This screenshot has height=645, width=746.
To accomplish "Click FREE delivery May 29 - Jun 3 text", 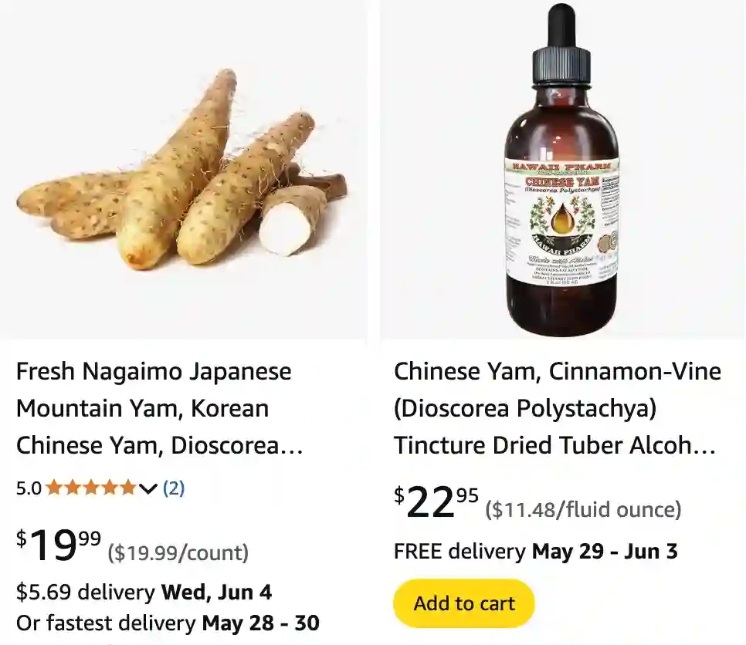I will point(536,552).
